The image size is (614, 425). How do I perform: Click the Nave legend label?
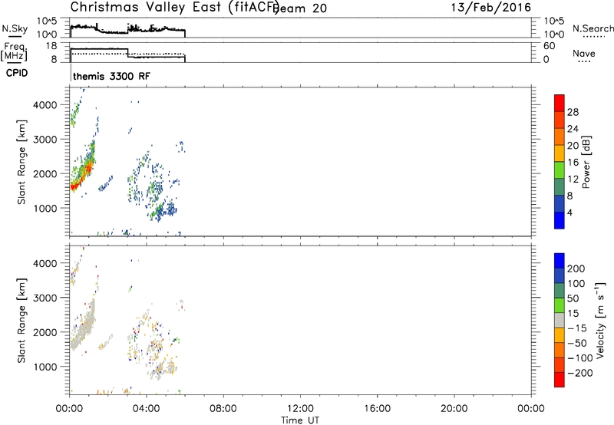click(584, 54)
